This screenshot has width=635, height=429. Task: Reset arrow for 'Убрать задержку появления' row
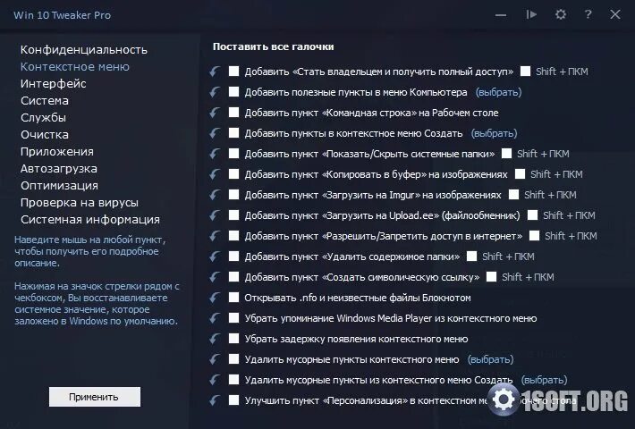tap(215, 339)
